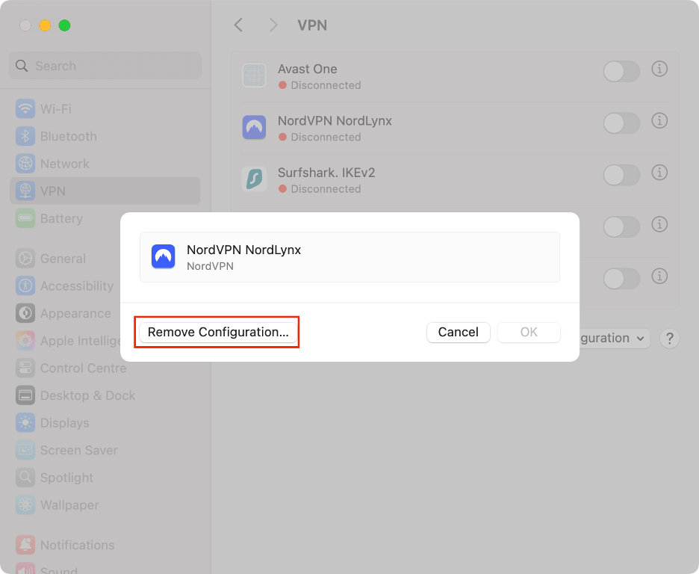Open Battery settings via its icon
This screenshot has width=699, height=574.
(x=25, y=218)
